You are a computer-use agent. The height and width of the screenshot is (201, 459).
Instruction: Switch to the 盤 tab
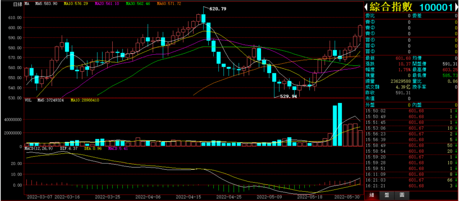click(x=387, y=195)
